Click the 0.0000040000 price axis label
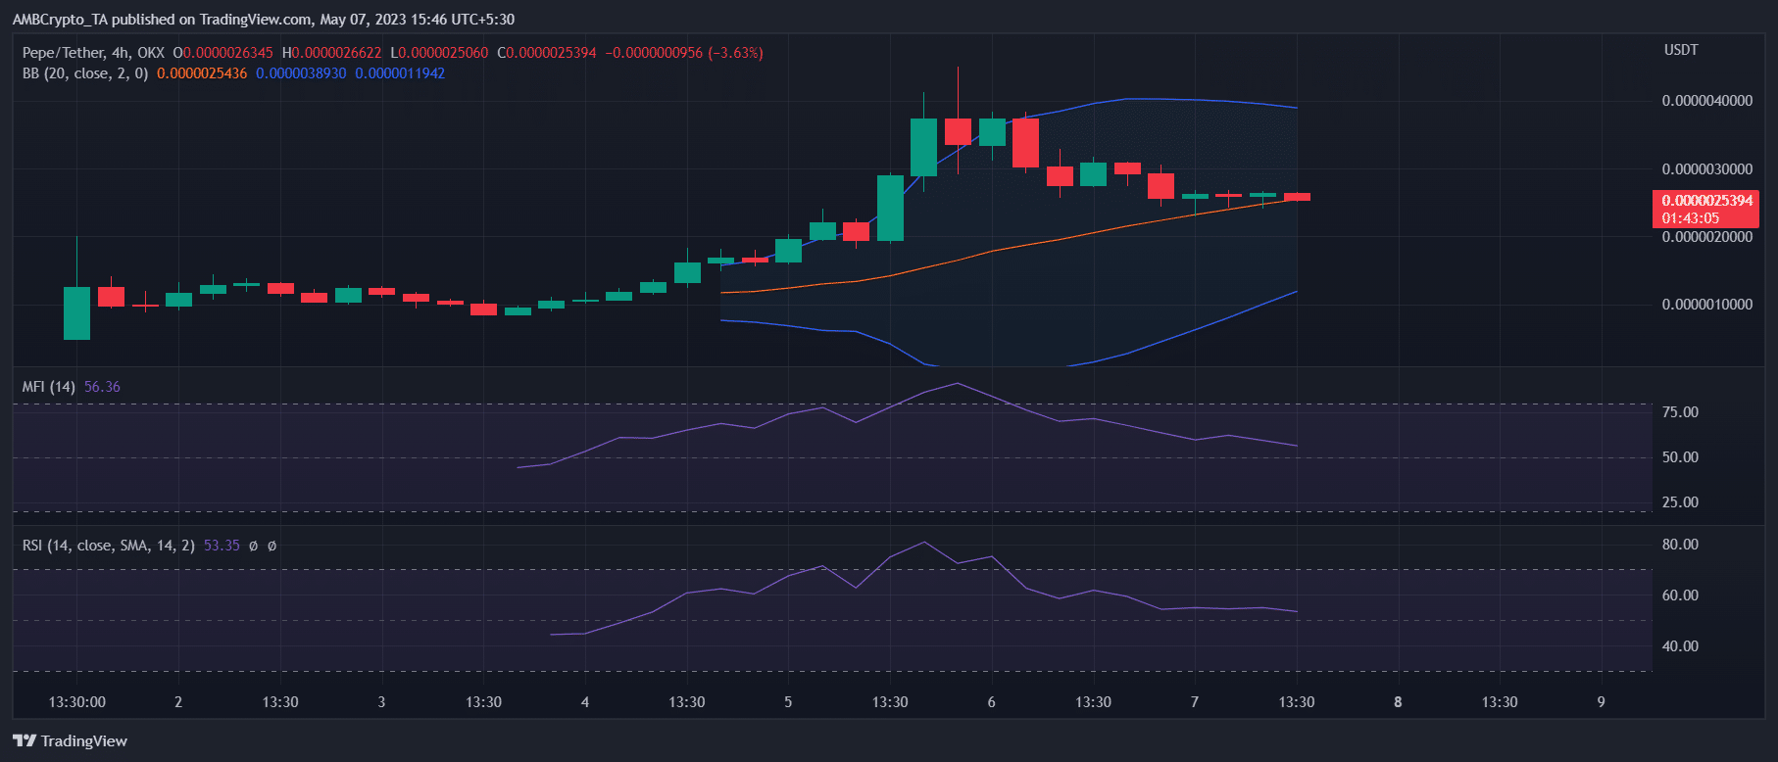 (1707, 101)
